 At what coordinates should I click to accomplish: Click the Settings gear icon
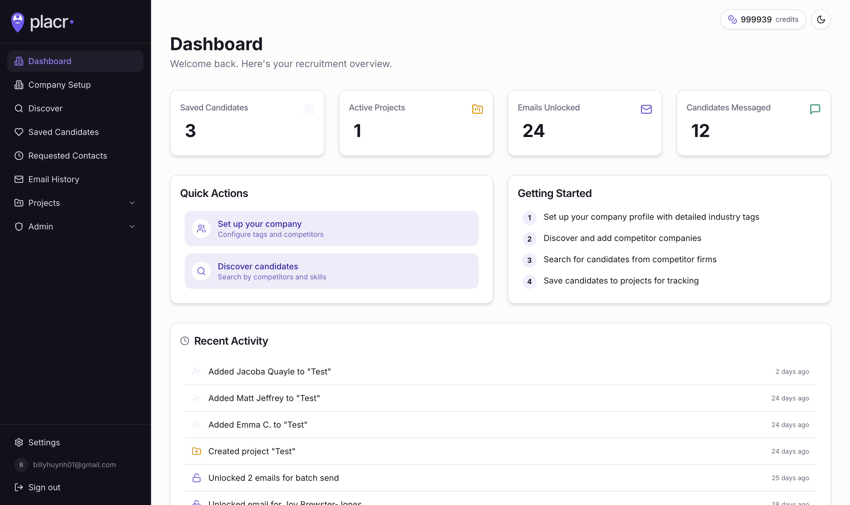(x=19, y=442)
